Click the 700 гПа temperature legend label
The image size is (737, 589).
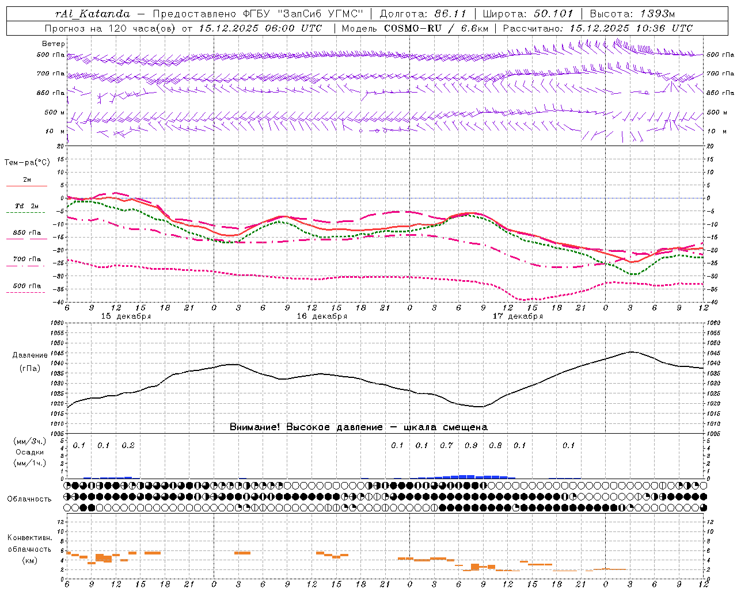pos(27,259)
